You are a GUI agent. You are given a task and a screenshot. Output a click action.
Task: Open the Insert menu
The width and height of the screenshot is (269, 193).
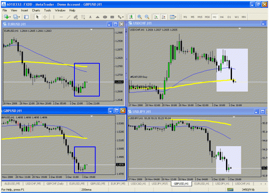(25, 10)
